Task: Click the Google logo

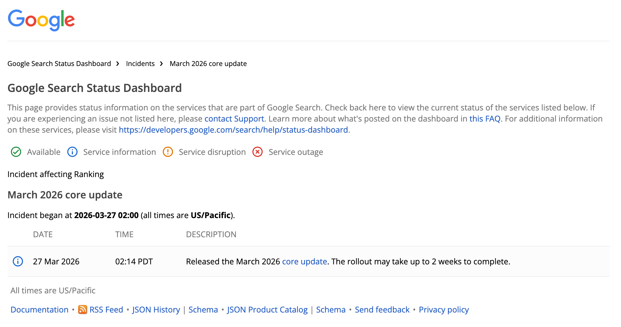Action: click(41, 20)
